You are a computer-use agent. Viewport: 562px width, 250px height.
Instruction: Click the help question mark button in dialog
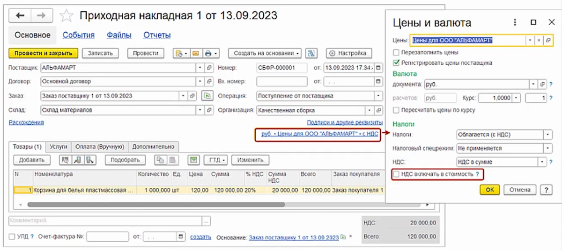pos(545,190)
